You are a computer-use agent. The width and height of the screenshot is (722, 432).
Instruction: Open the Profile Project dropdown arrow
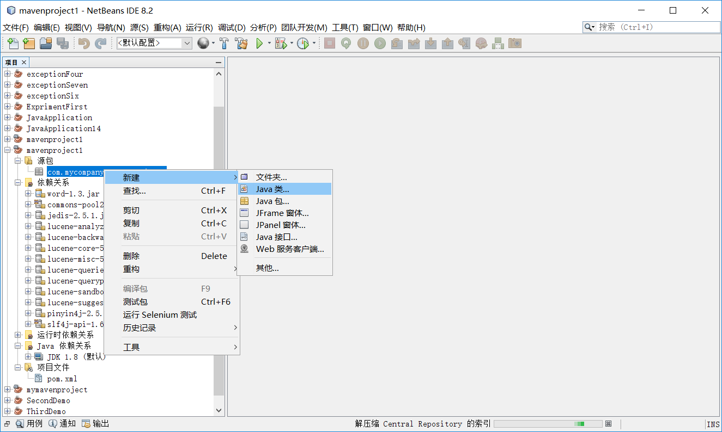(x=314, y=44)
